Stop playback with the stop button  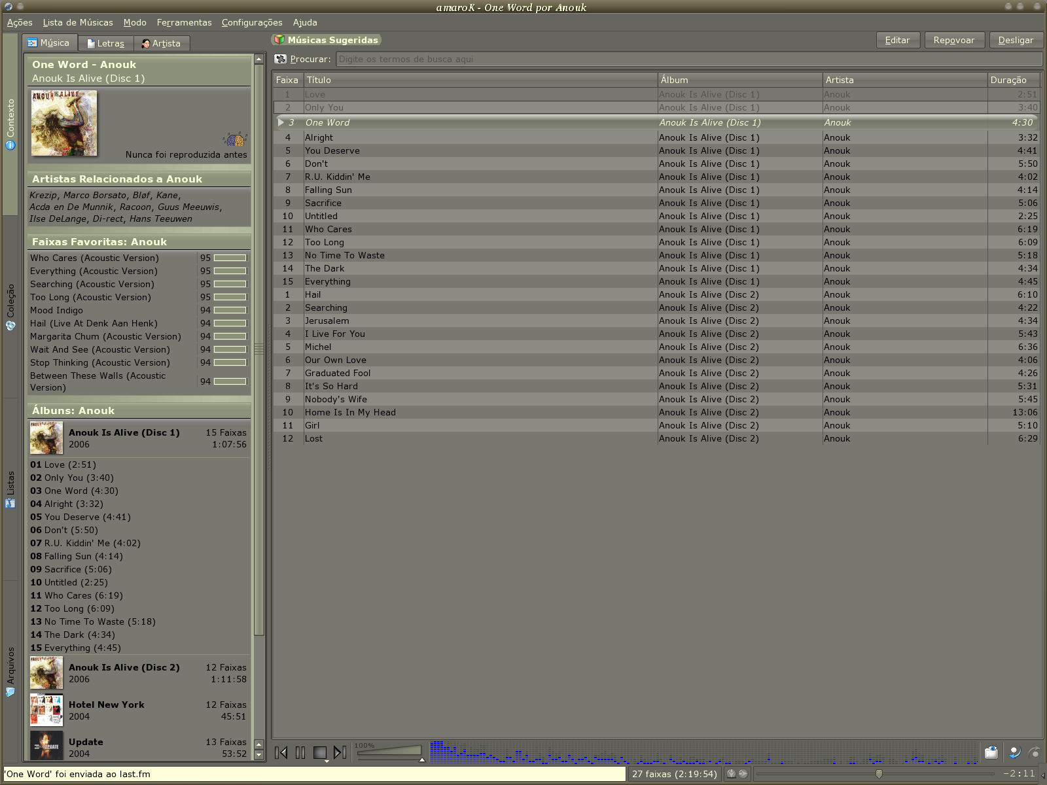point(320,752)
